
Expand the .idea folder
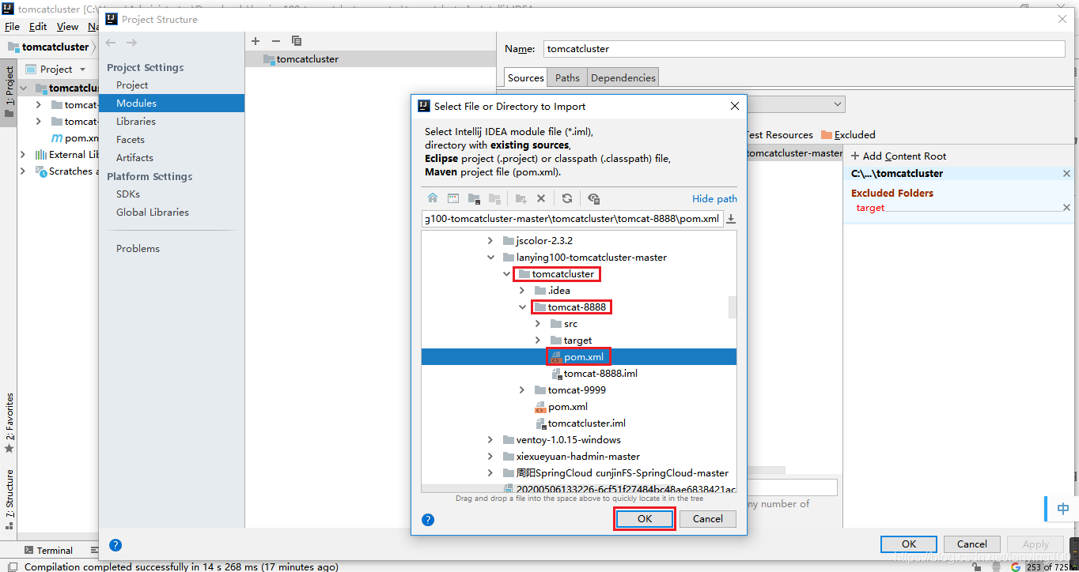click(x=522, y=291)
